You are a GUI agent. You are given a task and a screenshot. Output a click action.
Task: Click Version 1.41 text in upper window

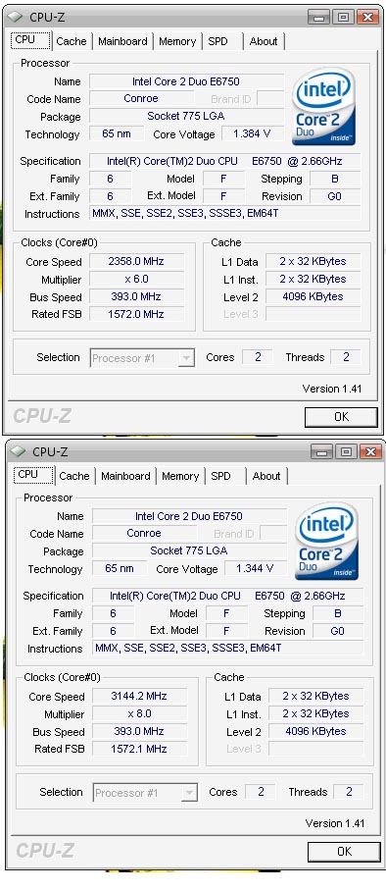pyautogui.click(x=331, y=390)
